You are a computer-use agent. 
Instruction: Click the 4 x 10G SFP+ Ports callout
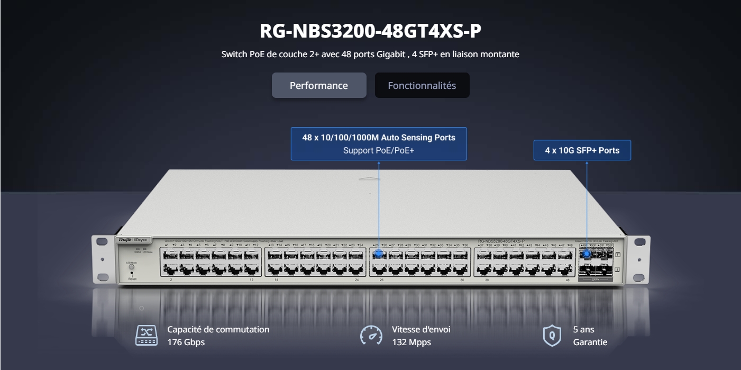pos(582,150)
